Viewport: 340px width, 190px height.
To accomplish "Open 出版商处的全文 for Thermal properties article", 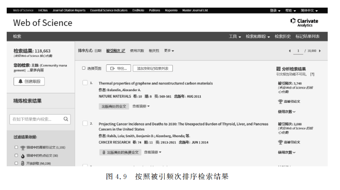I will click(x=114, y=106).
